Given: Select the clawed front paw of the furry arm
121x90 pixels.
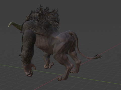Looking at the screenshot, I should (x=29, y=70).
